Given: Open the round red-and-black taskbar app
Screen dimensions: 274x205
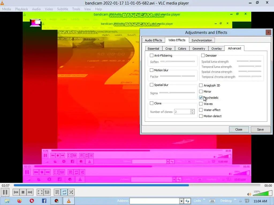Looking at the screenshot, I should coord(56,201).
